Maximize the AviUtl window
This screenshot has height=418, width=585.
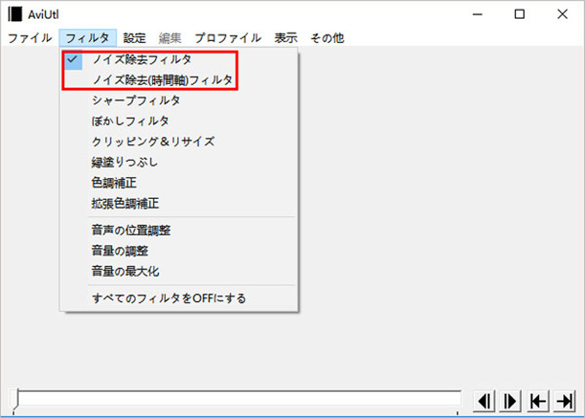click(519, 15)
